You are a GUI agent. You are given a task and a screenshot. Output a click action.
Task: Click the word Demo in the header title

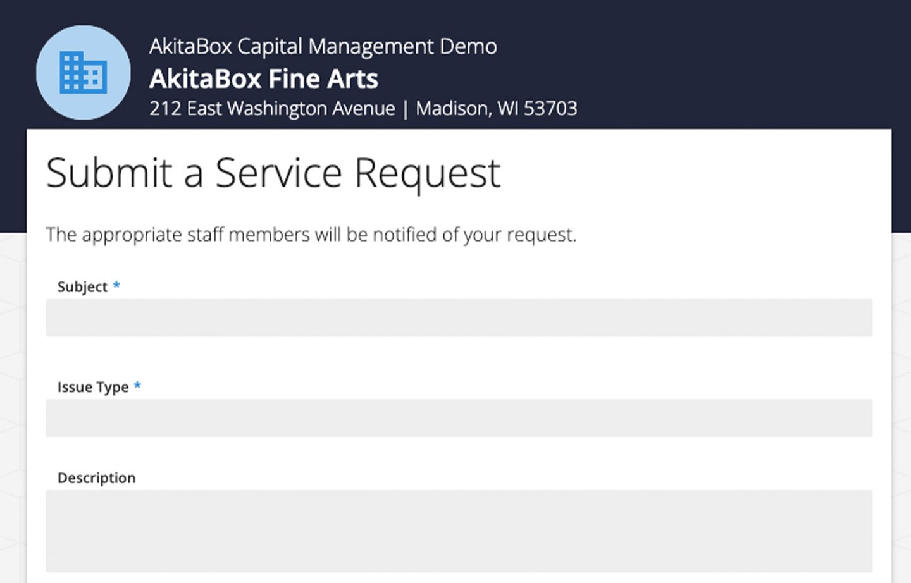pos(468,46)
